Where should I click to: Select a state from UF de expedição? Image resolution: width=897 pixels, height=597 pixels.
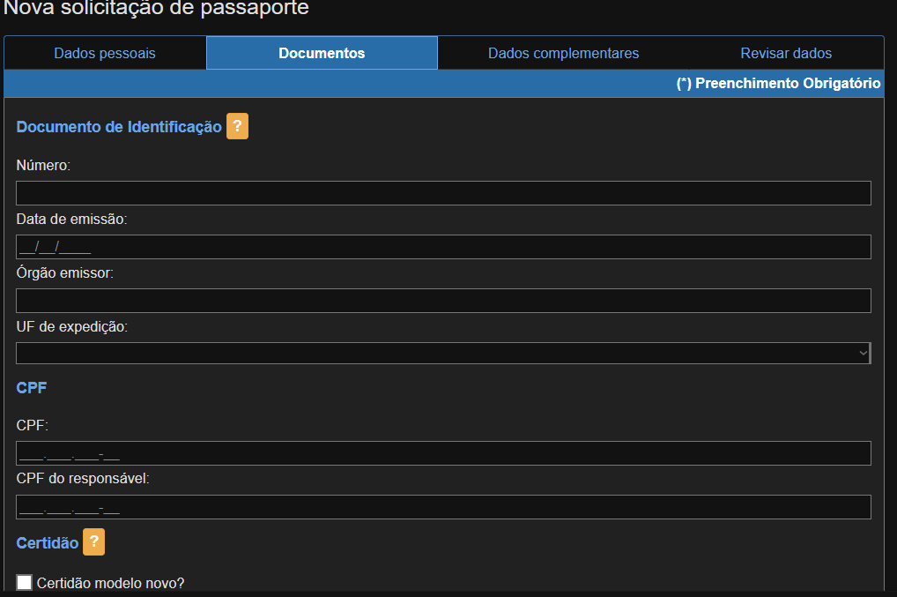(x=443, y=353)
